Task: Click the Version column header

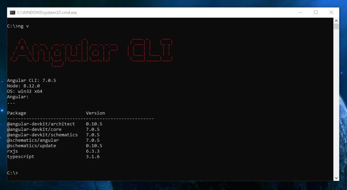Action: coord(96,113)
